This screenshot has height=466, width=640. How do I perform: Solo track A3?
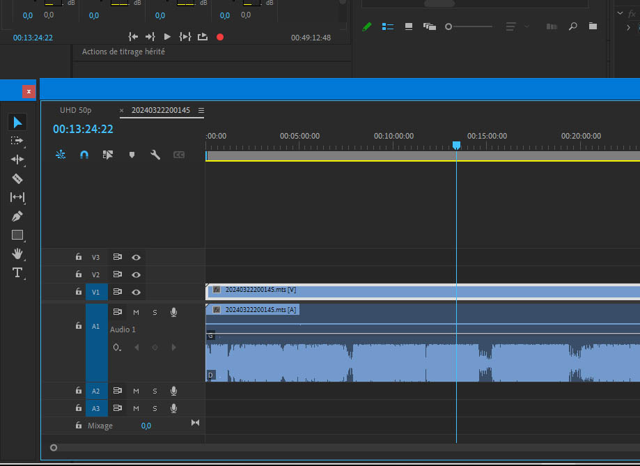click(x=155, y=408)
